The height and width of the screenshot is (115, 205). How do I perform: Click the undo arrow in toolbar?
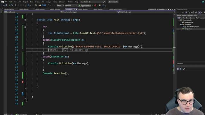[48, 5]
